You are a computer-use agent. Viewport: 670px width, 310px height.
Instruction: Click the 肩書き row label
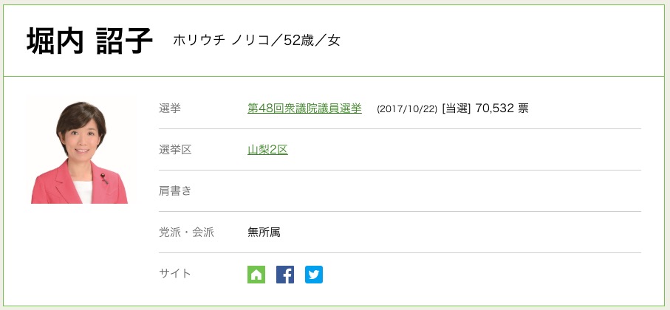(175, 191)
